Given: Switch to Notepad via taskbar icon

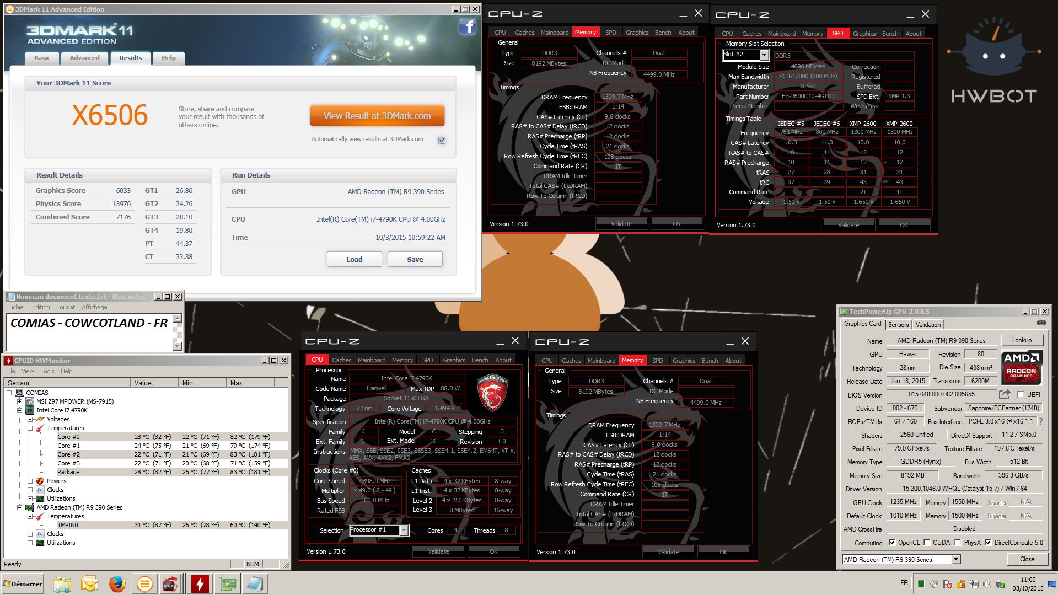Looking at the screenshot, I should point(255,584).
